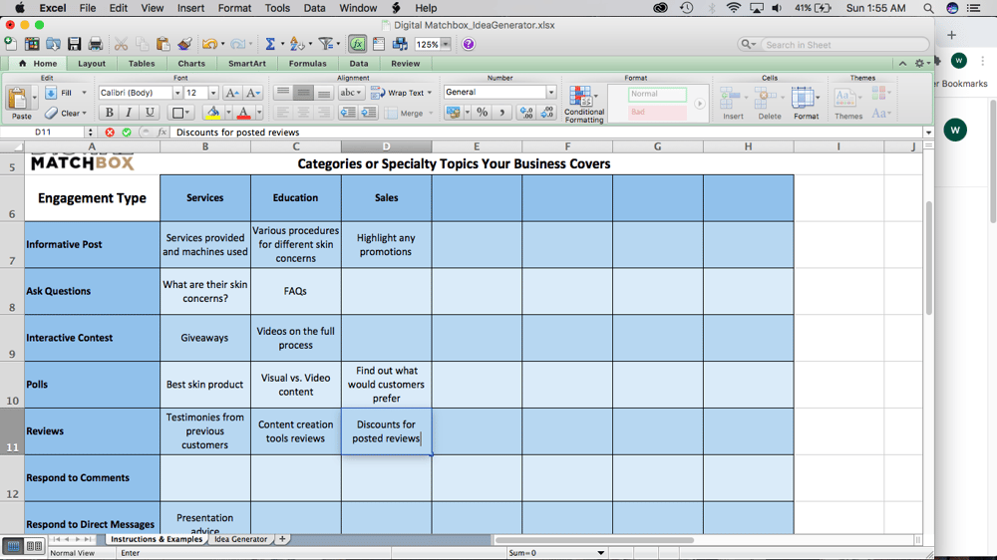Viewport: 997px width, 560px height.
Task: Switch to the Layout ribbon tab
Action: [x=92, y=64]
